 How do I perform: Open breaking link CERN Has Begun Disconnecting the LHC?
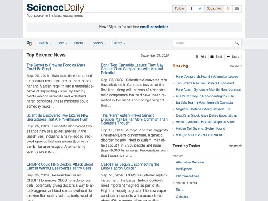(205, 96)
